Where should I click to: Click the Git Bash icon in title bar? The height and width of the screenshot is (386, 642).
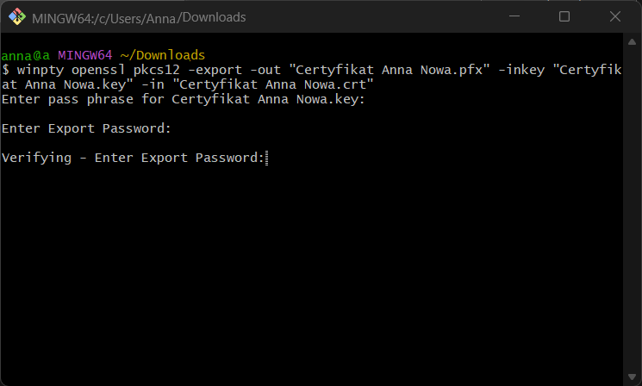click(x=16, y=16)
